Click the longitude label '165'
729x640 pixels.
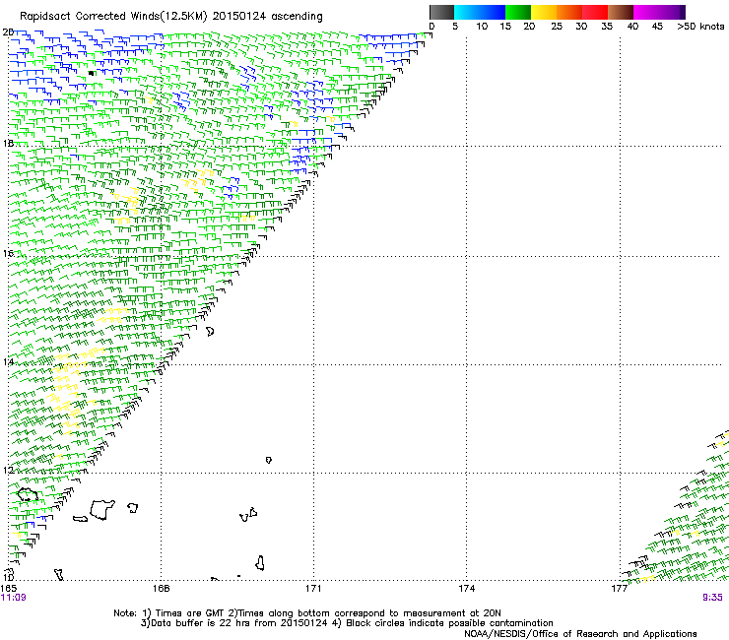8,589
